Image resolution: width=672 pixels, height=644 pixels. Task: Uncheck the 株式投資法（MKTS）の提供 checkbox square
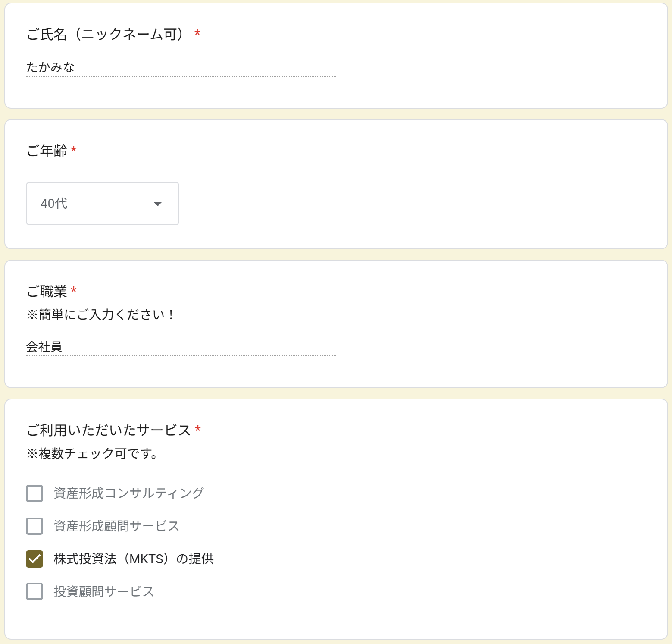click(34, 559)
